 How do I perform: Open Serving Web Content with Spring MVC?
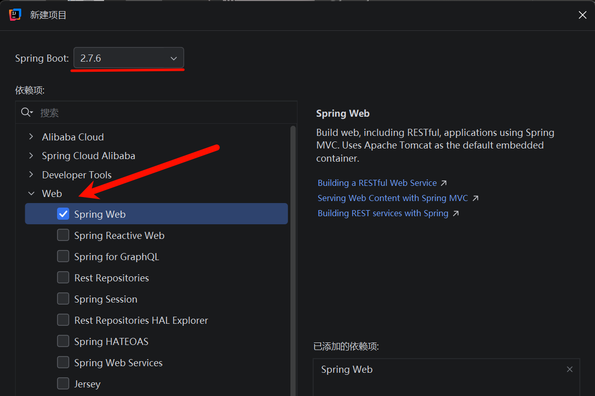tap(392, 198)
